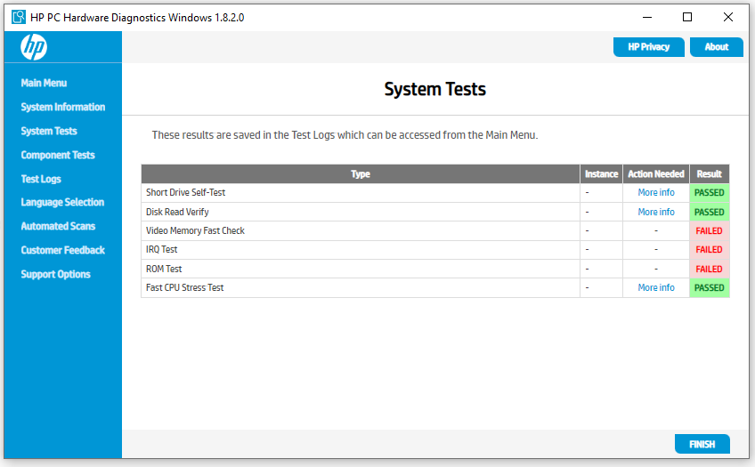Go to System Information in sidebar
The height and width of the screenshot is (467, 755).
pyautogui.click(x=62, y=107)
